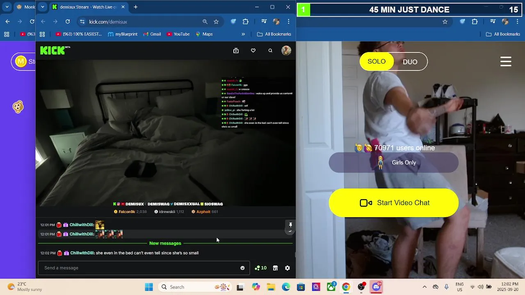Click the demisux stream video player
Viewport: 525px width, 295px height.
tap(165, 133)
